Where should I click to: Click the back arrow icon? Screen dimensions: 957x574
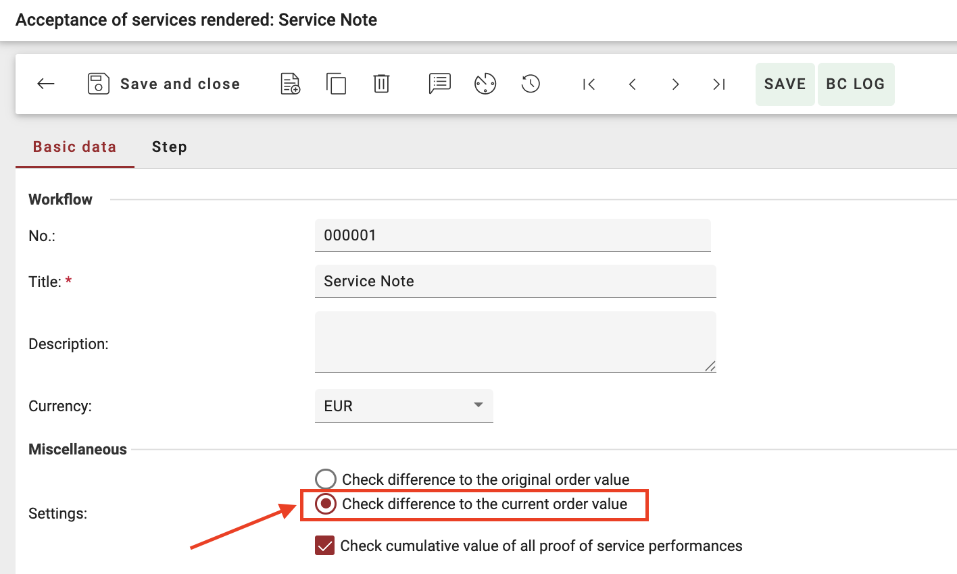[46, 84]
